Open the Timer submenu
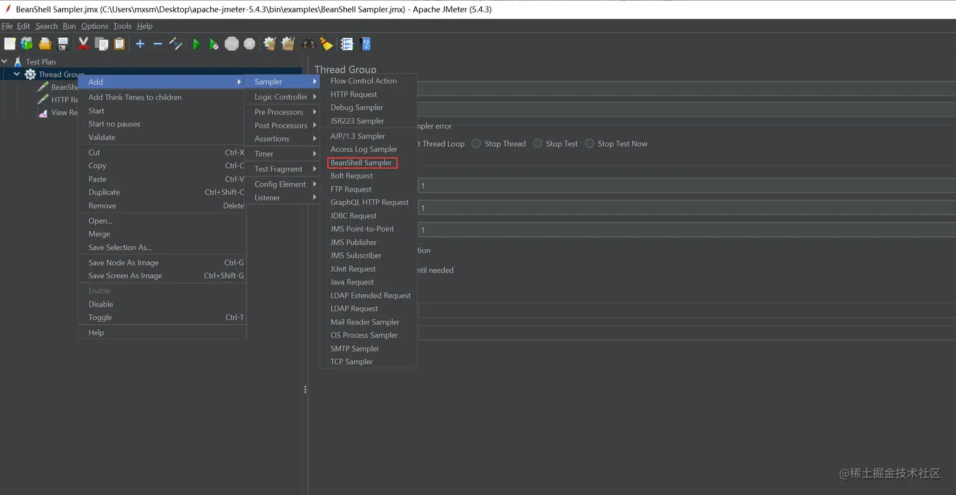This screenshot has height=495, width=956. [x=281, y=154]
